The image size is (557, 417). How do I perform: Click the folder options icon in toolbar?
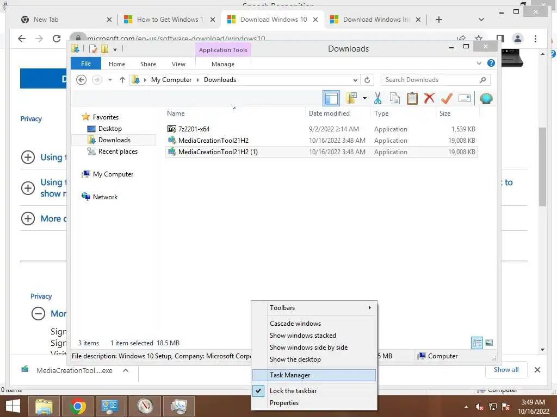click(351, 98)
